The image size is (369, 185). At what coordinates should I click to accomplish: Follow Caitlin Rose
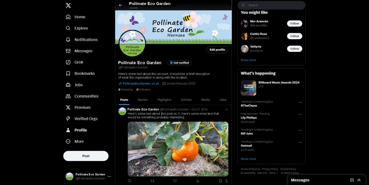(294, 36)
